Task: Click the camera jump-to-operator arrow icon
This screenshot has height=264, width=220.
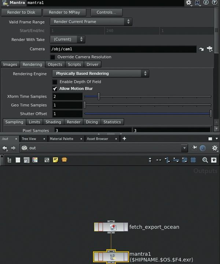Action: tap(201, 49)
